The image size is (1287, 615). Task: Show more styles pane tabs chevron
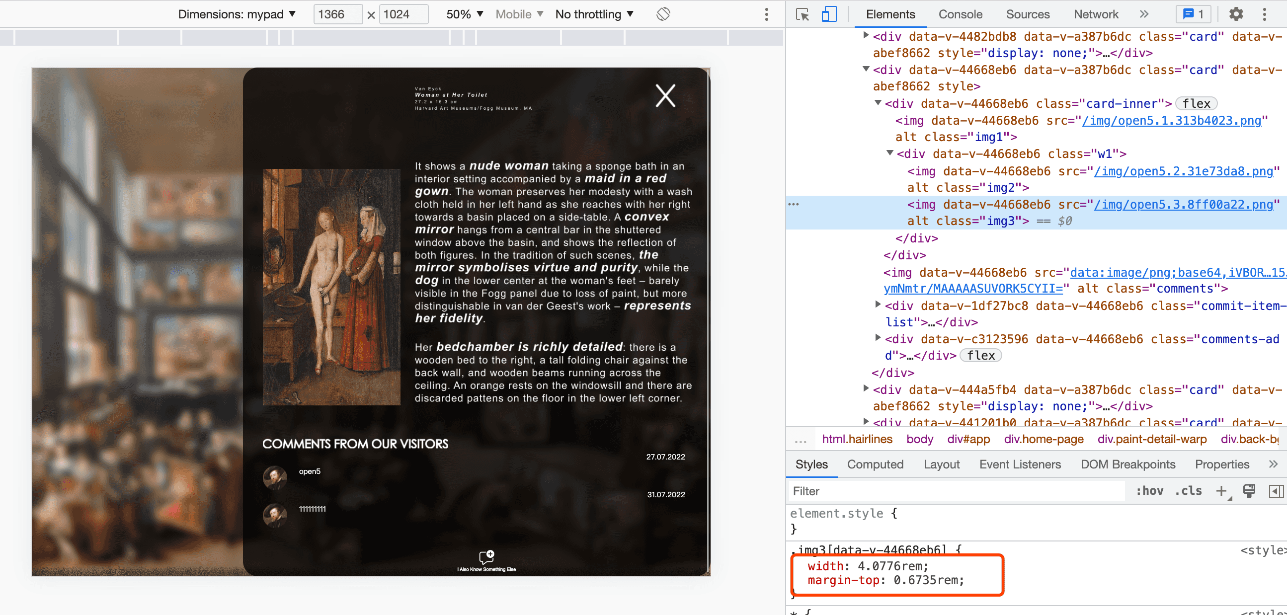(1274, 464)
